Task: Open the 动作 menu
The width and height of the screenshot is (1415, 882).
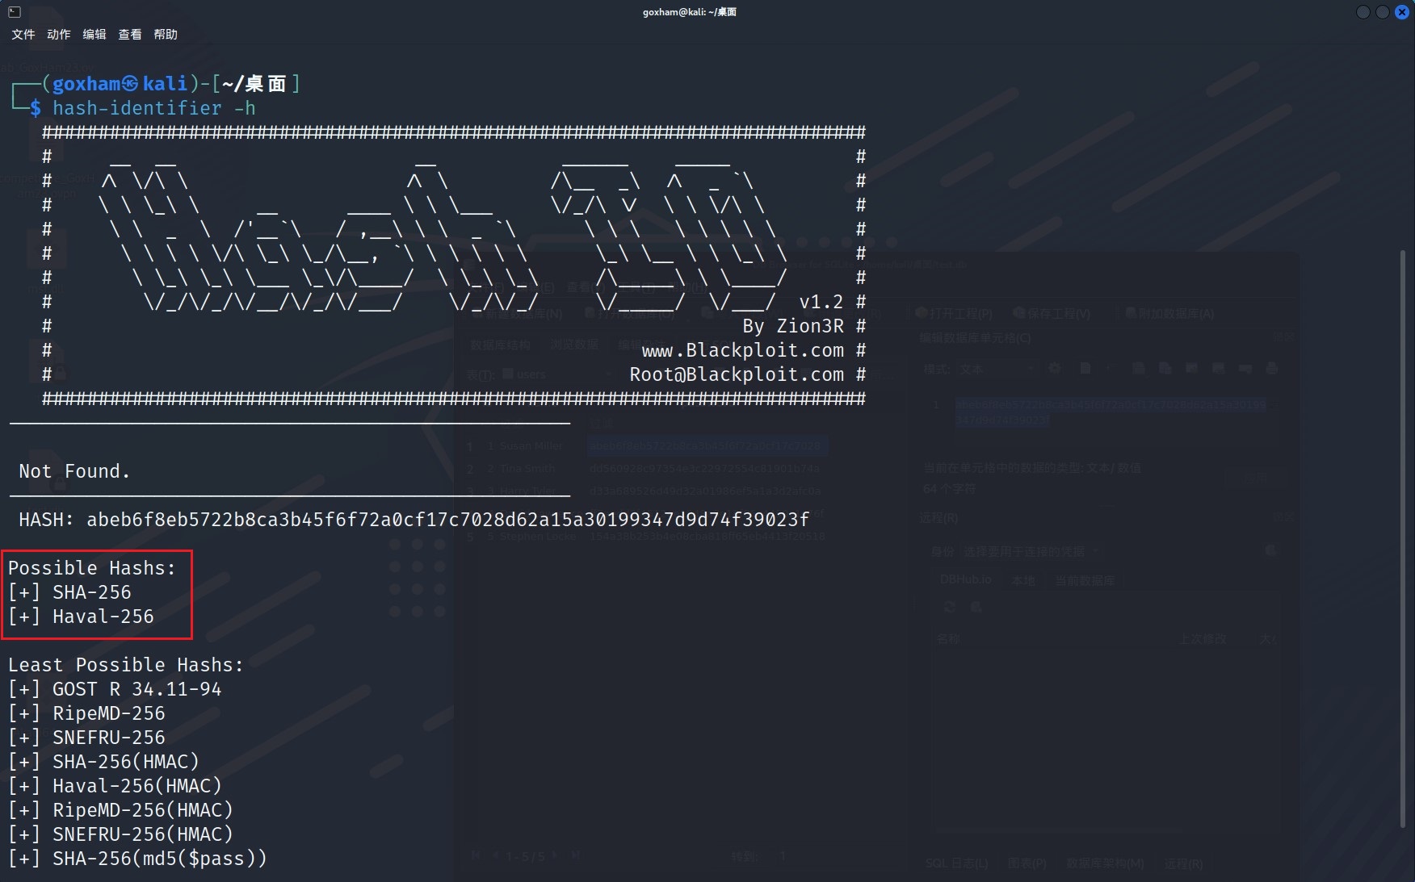Action: click(59, 34)
